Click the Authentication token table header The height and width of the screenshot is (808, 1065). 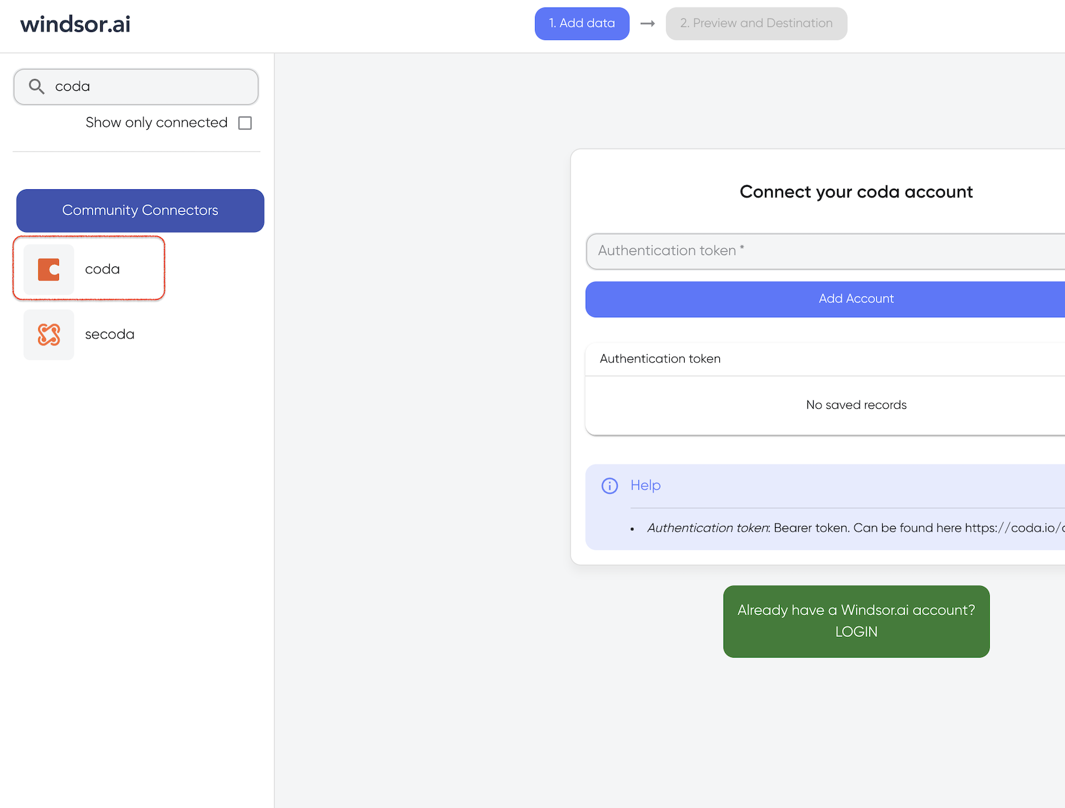pos(660,359)
